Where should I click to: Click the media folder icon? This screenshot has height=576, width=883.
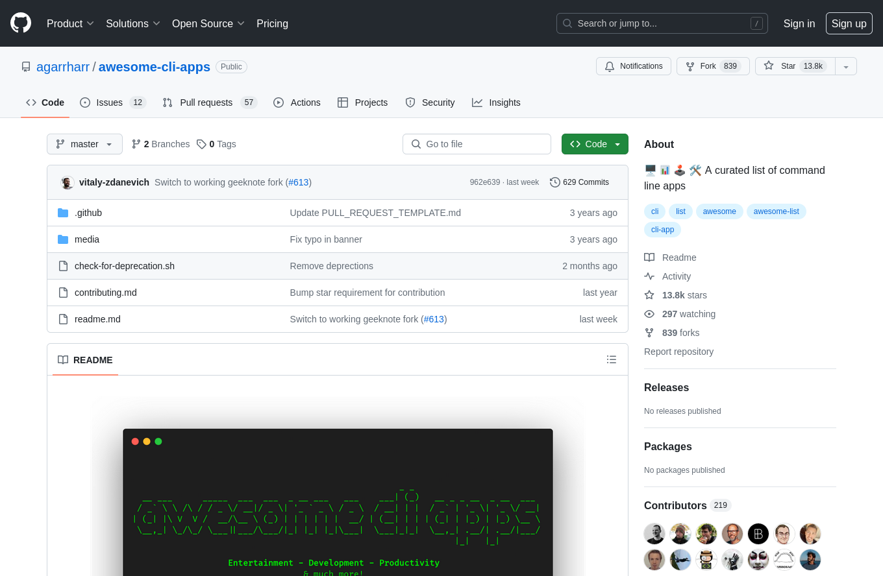(x=63, y=239)
